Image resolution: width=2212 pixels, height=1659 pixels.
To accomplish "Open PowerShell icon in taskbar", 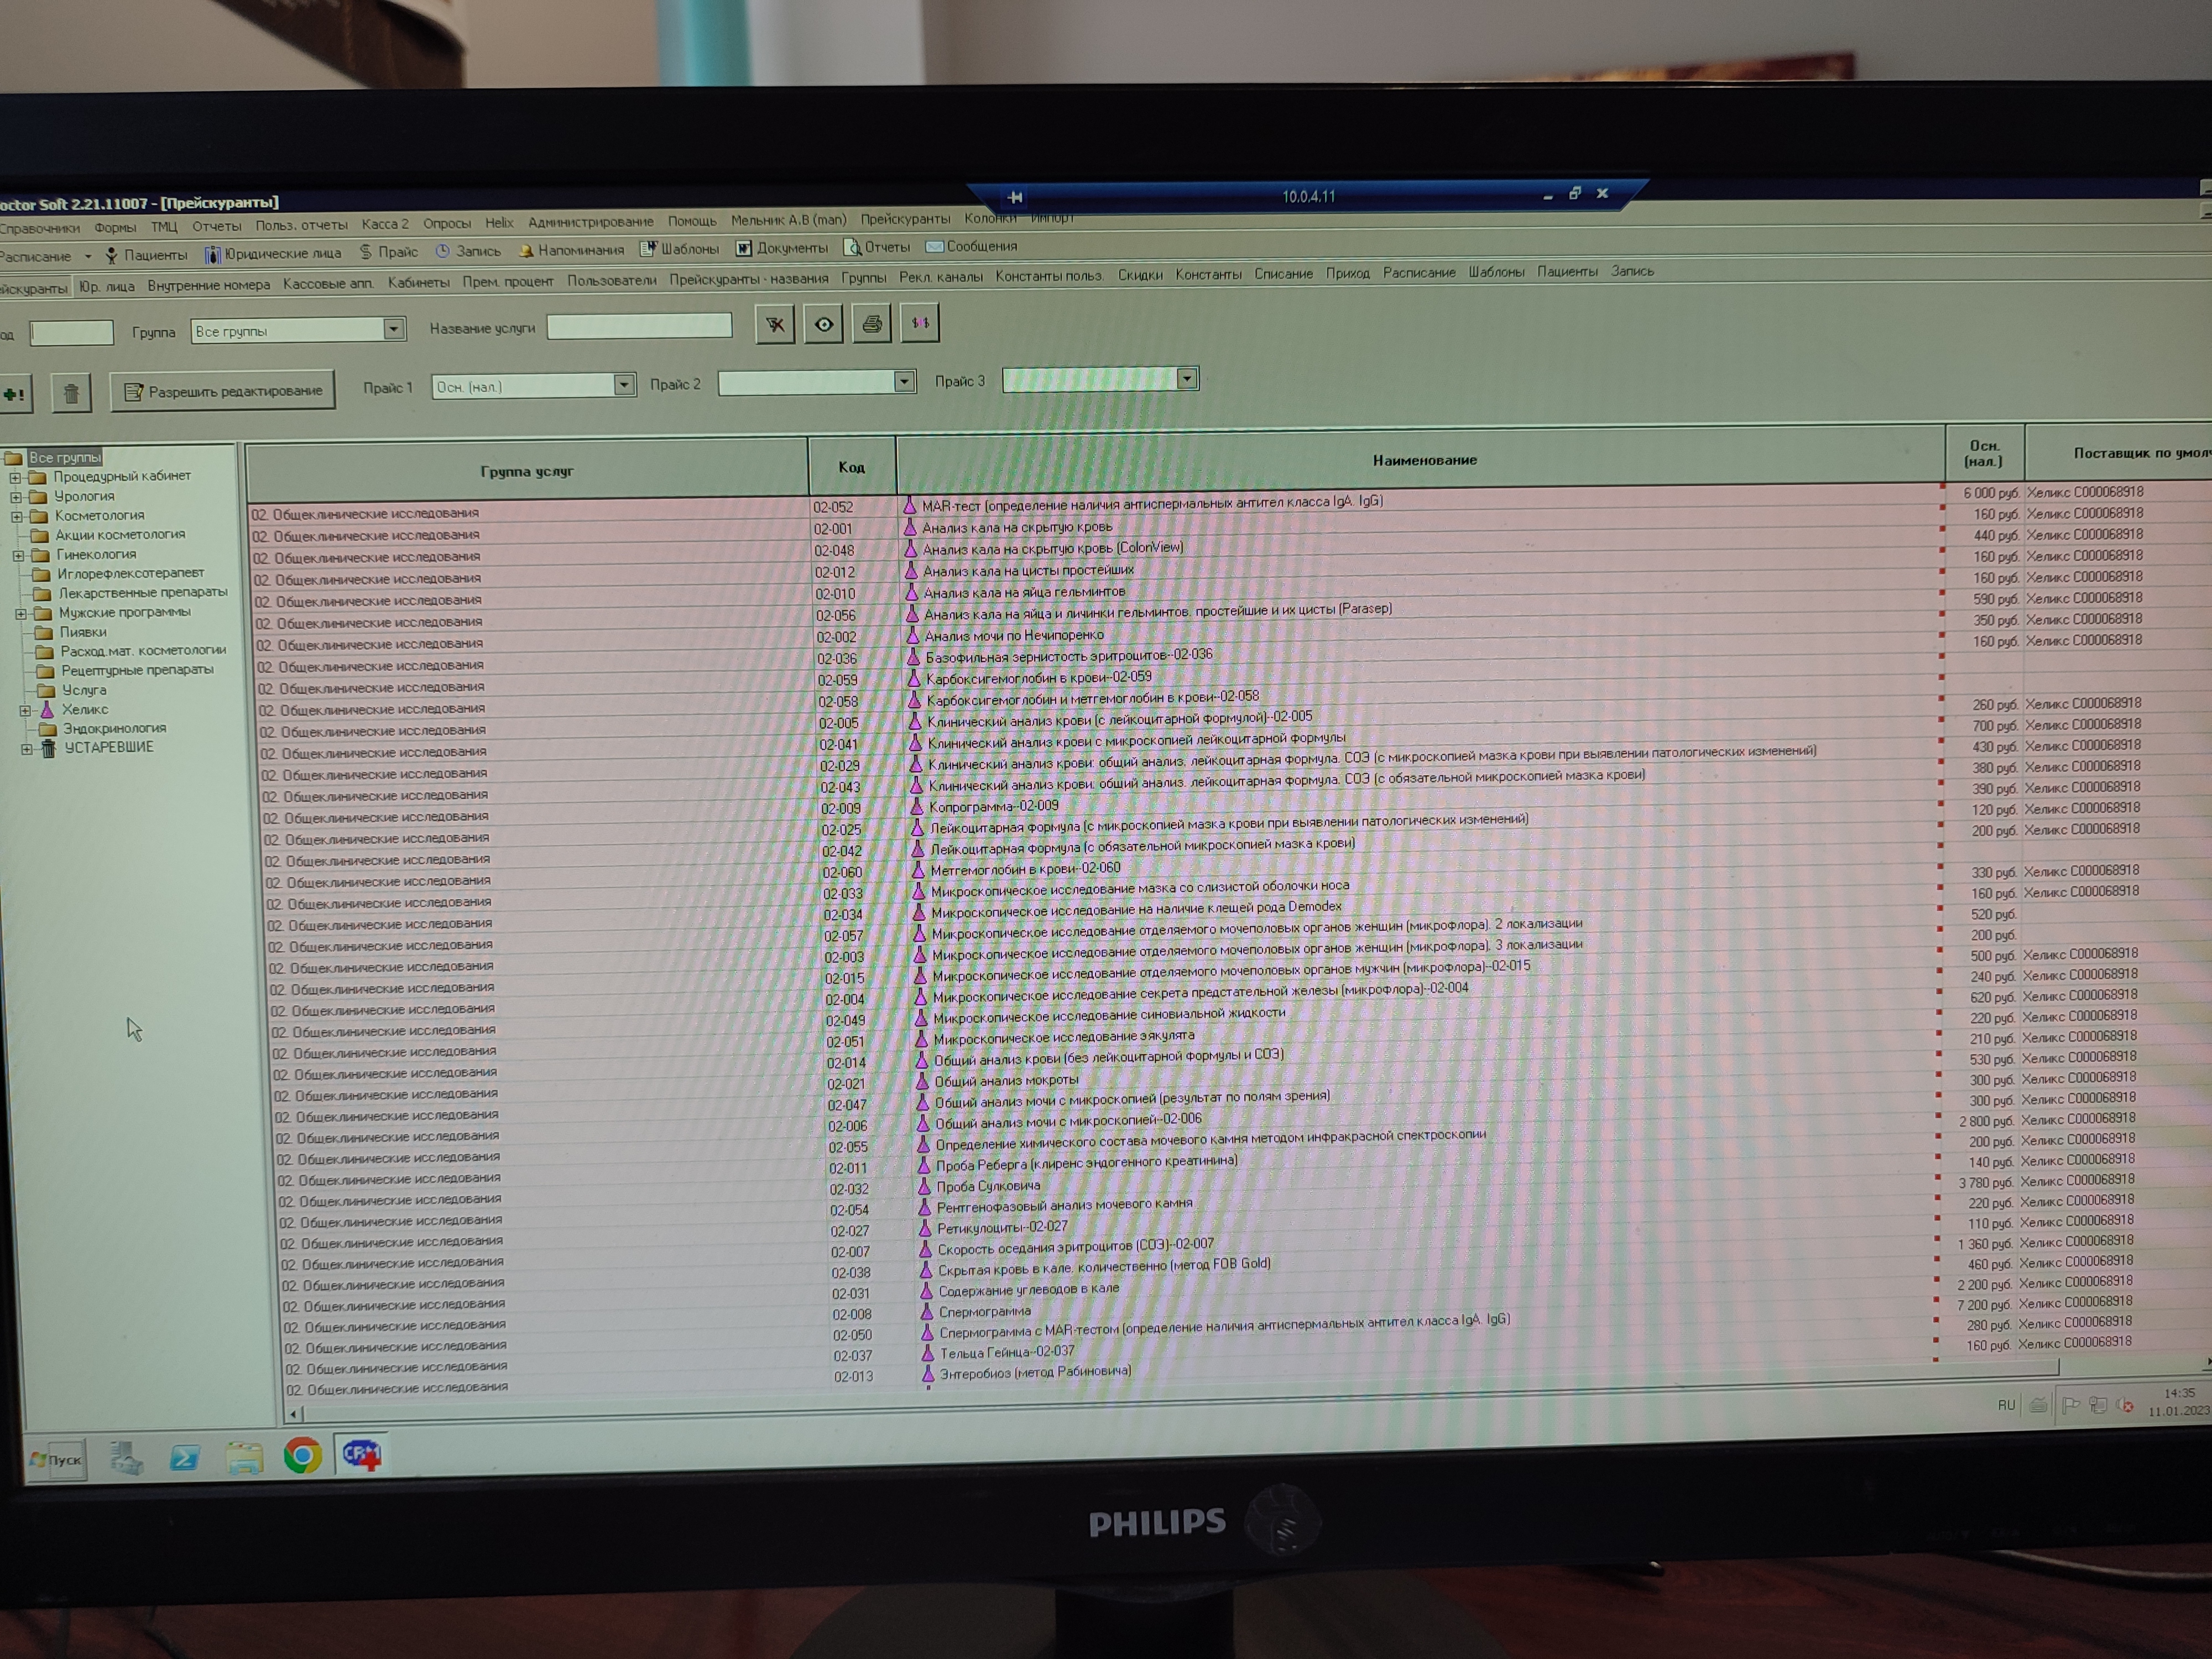I will tap(184, 1458).
